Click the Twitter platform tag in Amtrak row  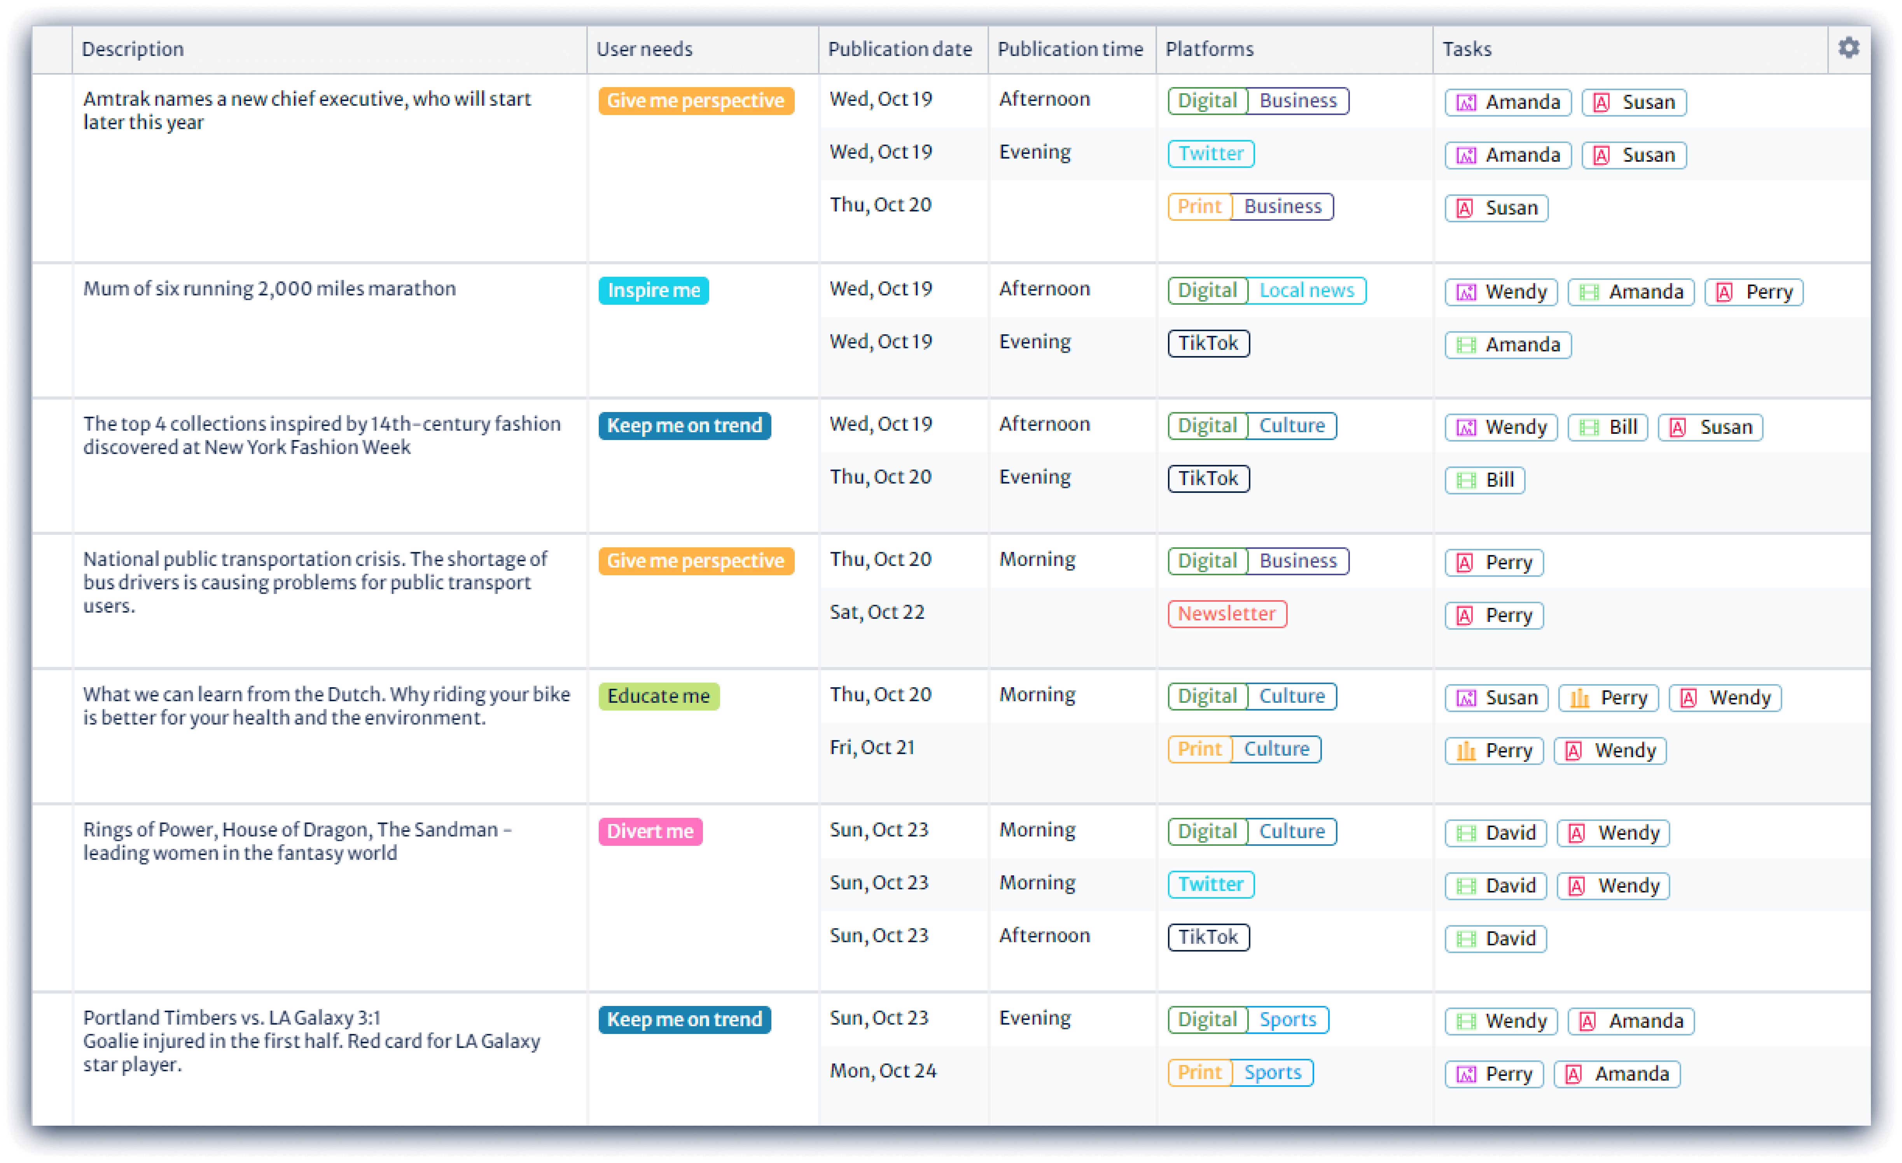[x=1210, y=153]
